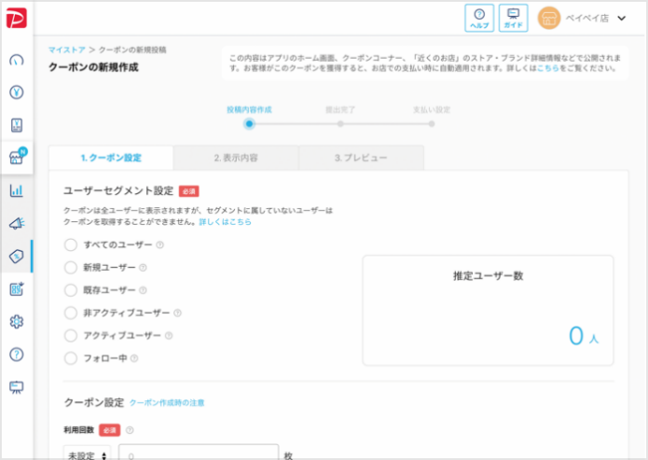
Task: Open the yen circle sidebar icon
Action: pyautogui.click(x=17, y=92)
